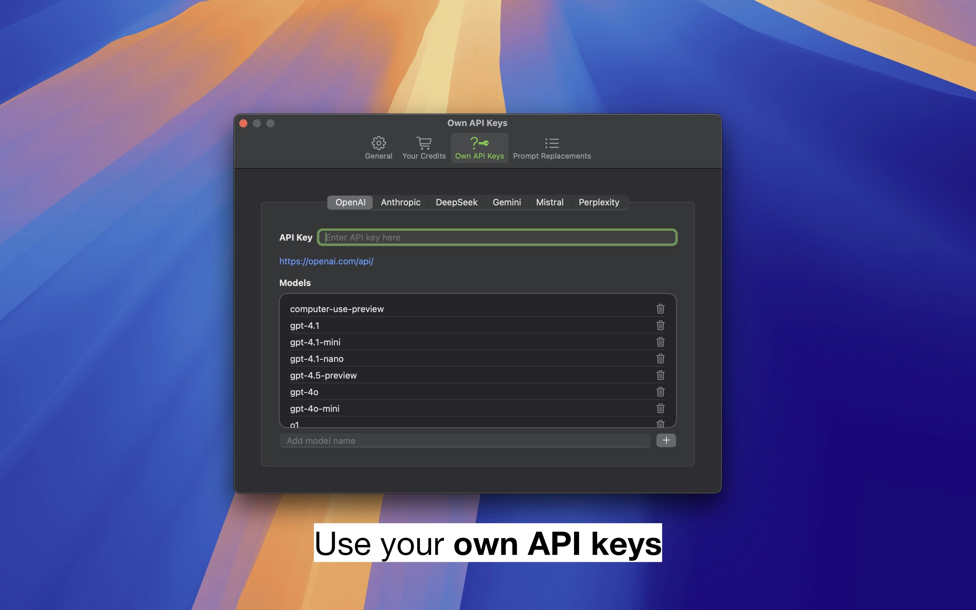Screen dimensions: 976x610
Task: Select the gpt-4o model row
Action: coord(477,391)
